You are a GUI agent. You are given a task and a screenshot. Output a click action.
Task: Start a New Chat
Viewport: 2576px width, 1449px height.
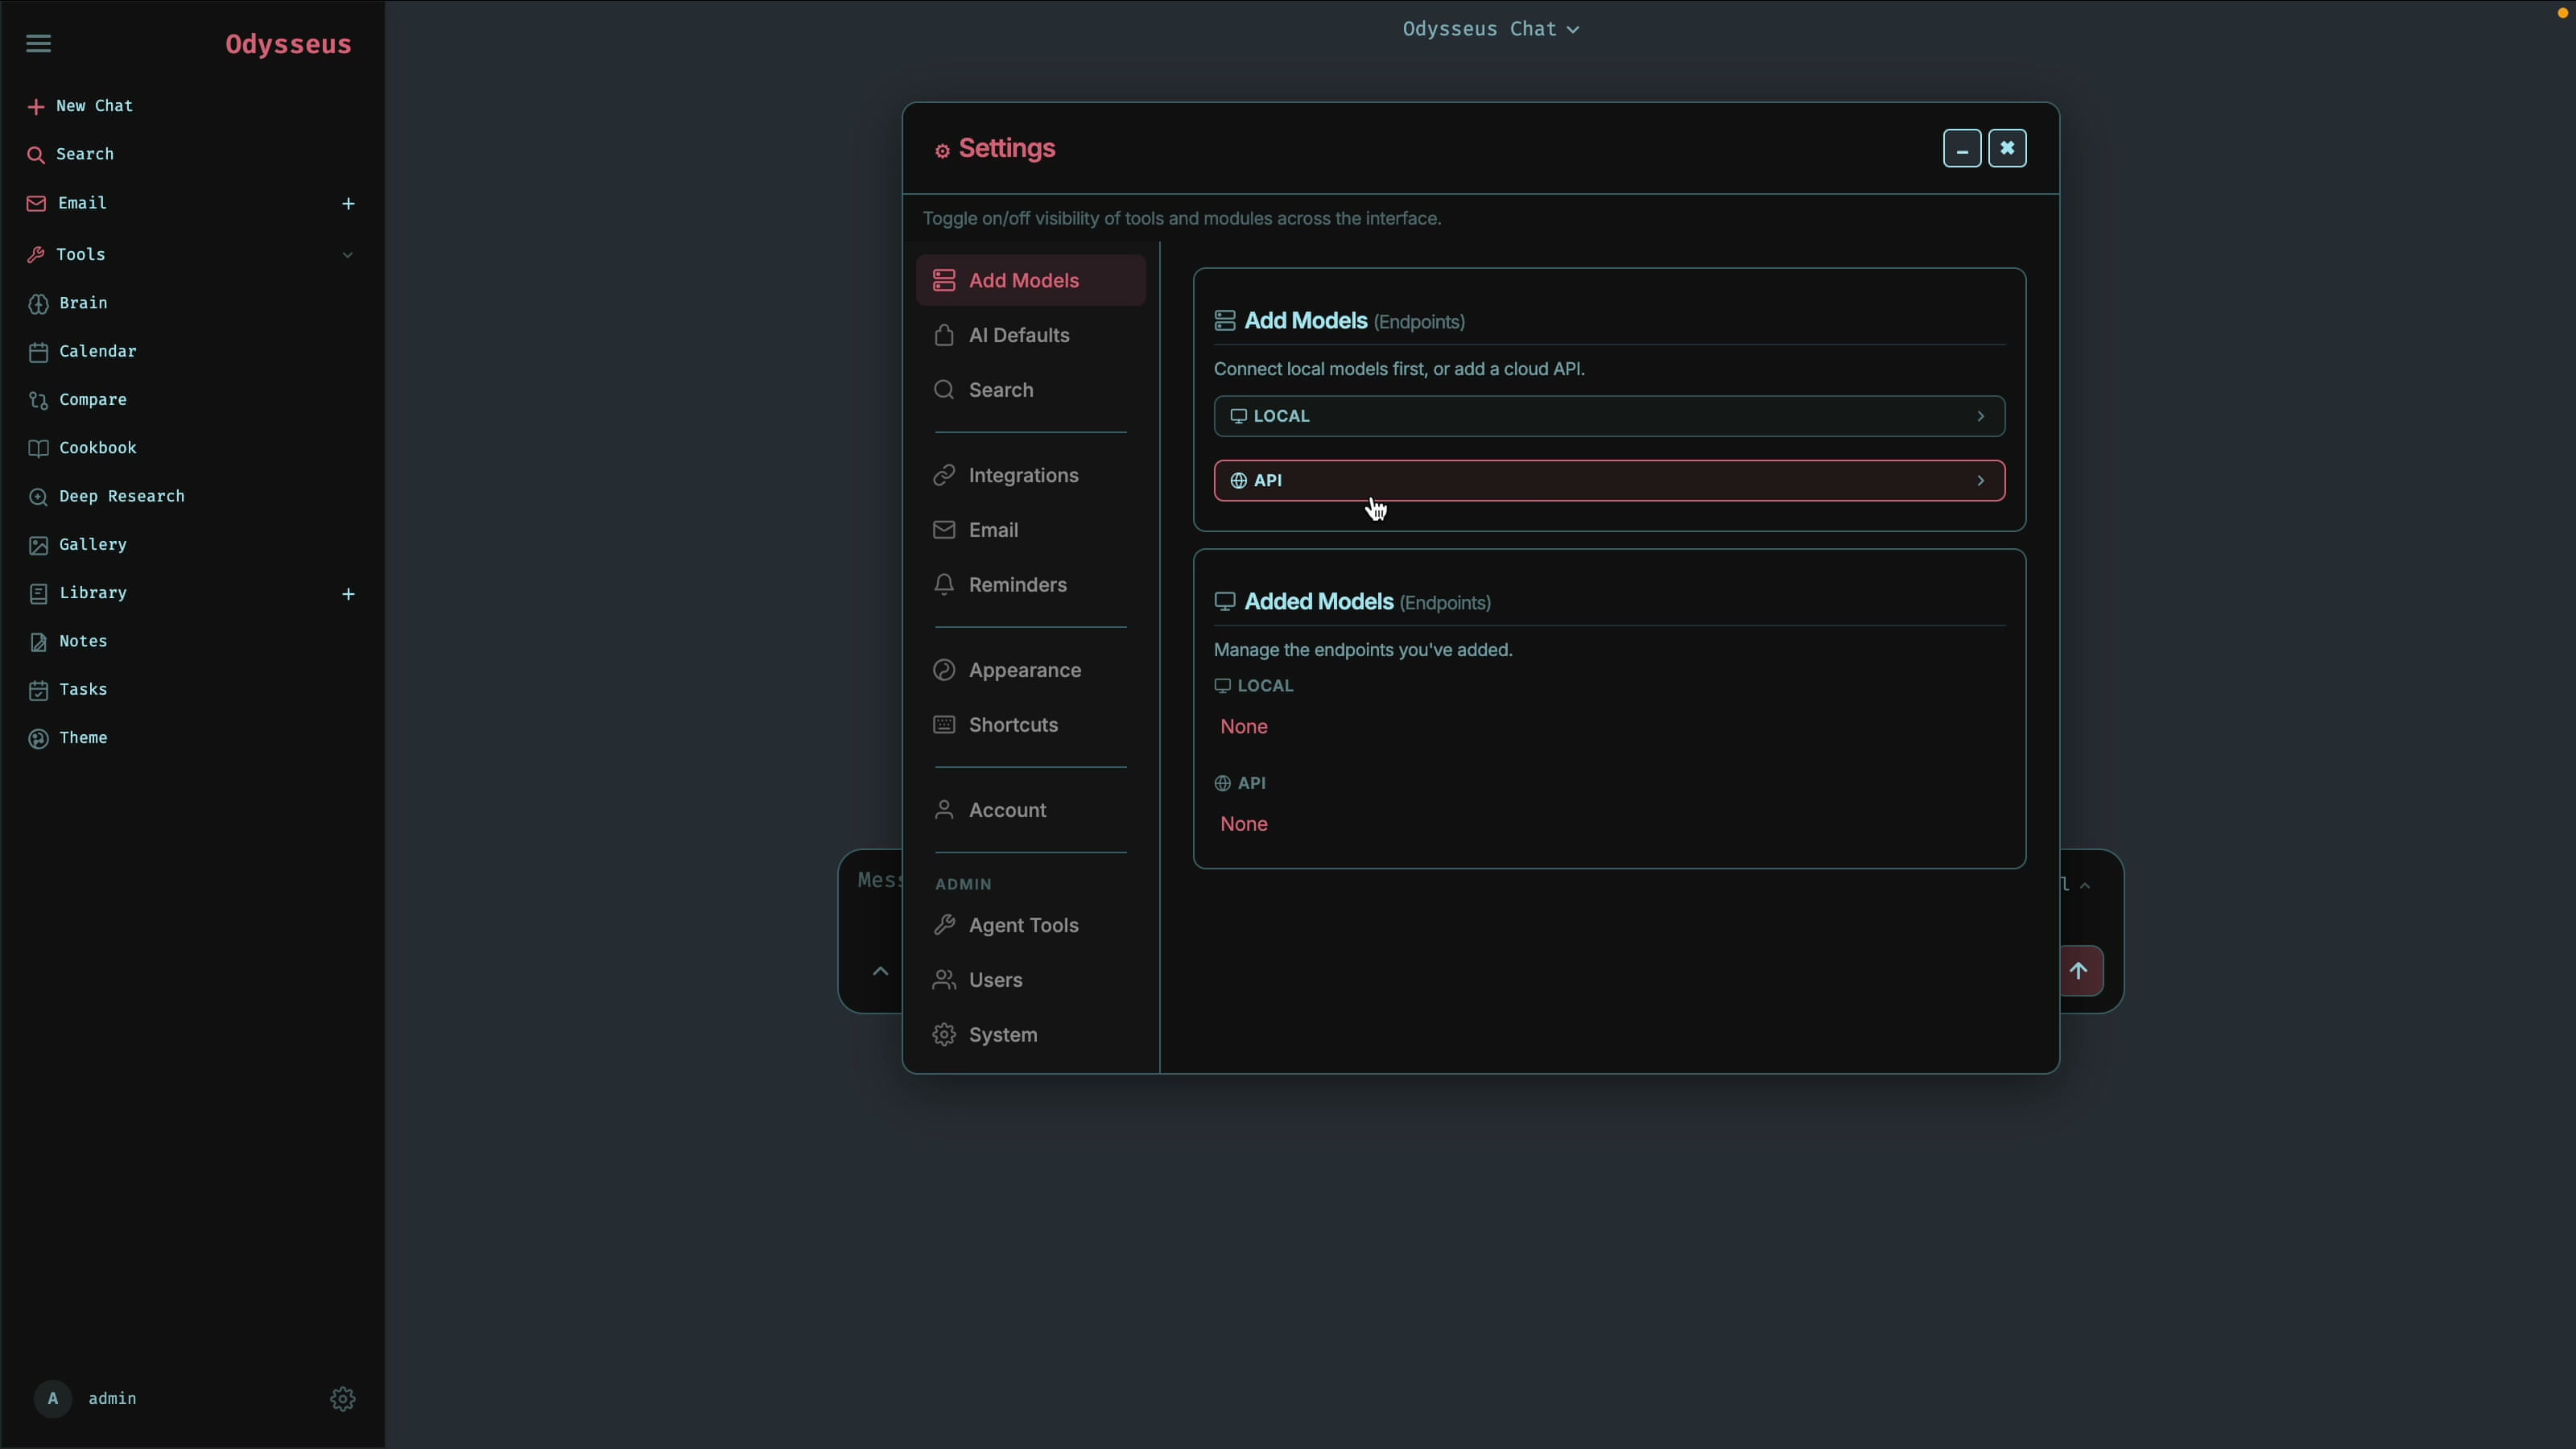[x=81, y=106]
